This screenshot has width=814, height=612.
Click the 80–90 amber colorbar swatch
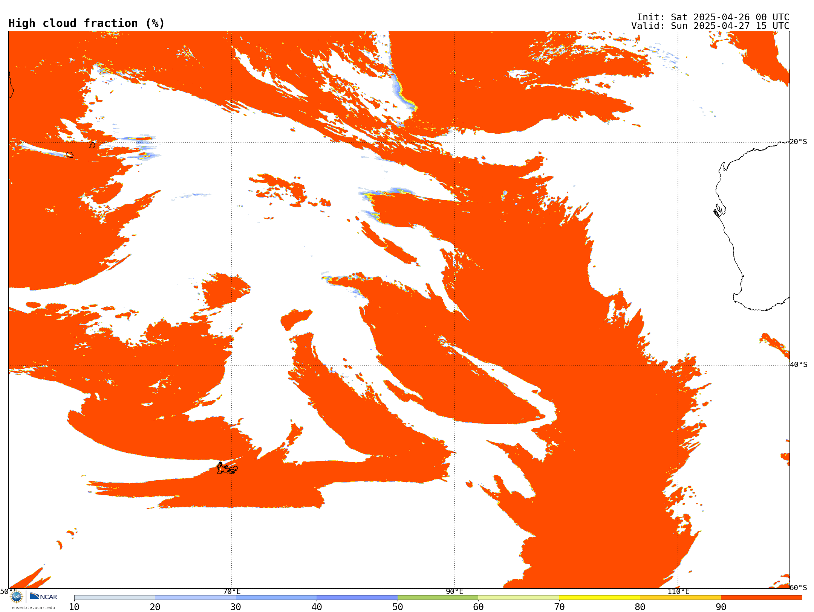pyautogui.click(x=680, y=598)
